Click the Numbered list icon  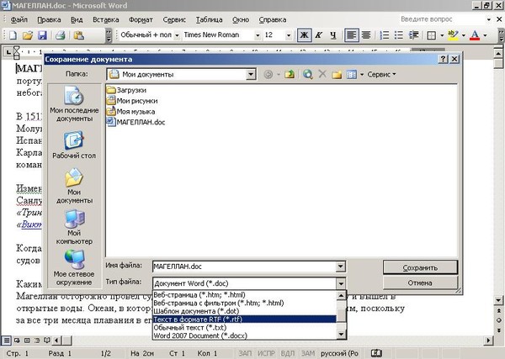(x=384, y=35)
